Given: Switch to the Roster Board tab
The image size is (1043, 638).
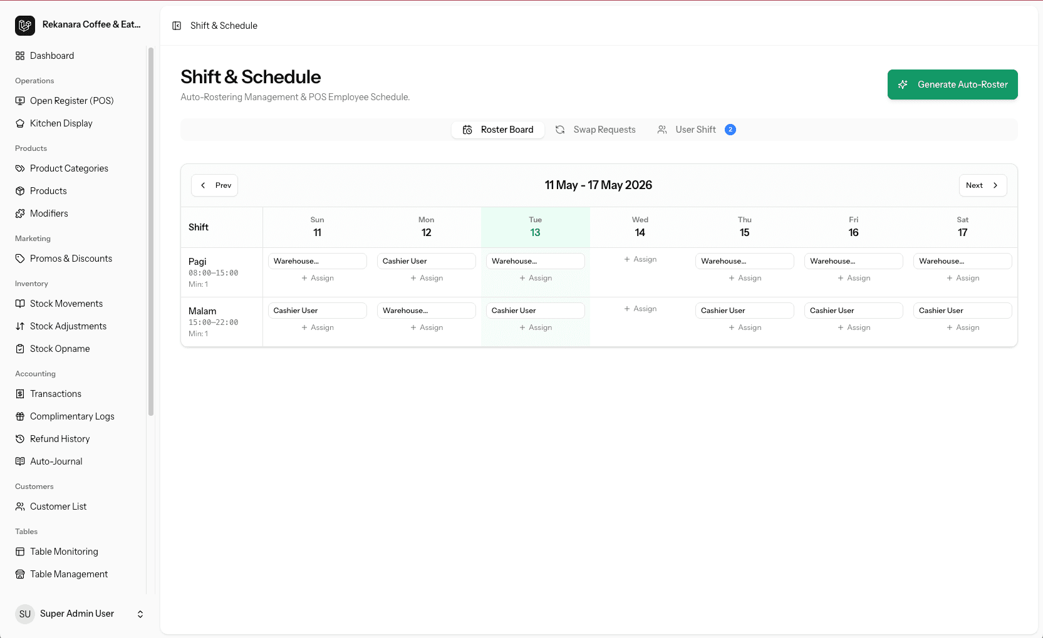Looking at the screenshot, I should 498,130.
